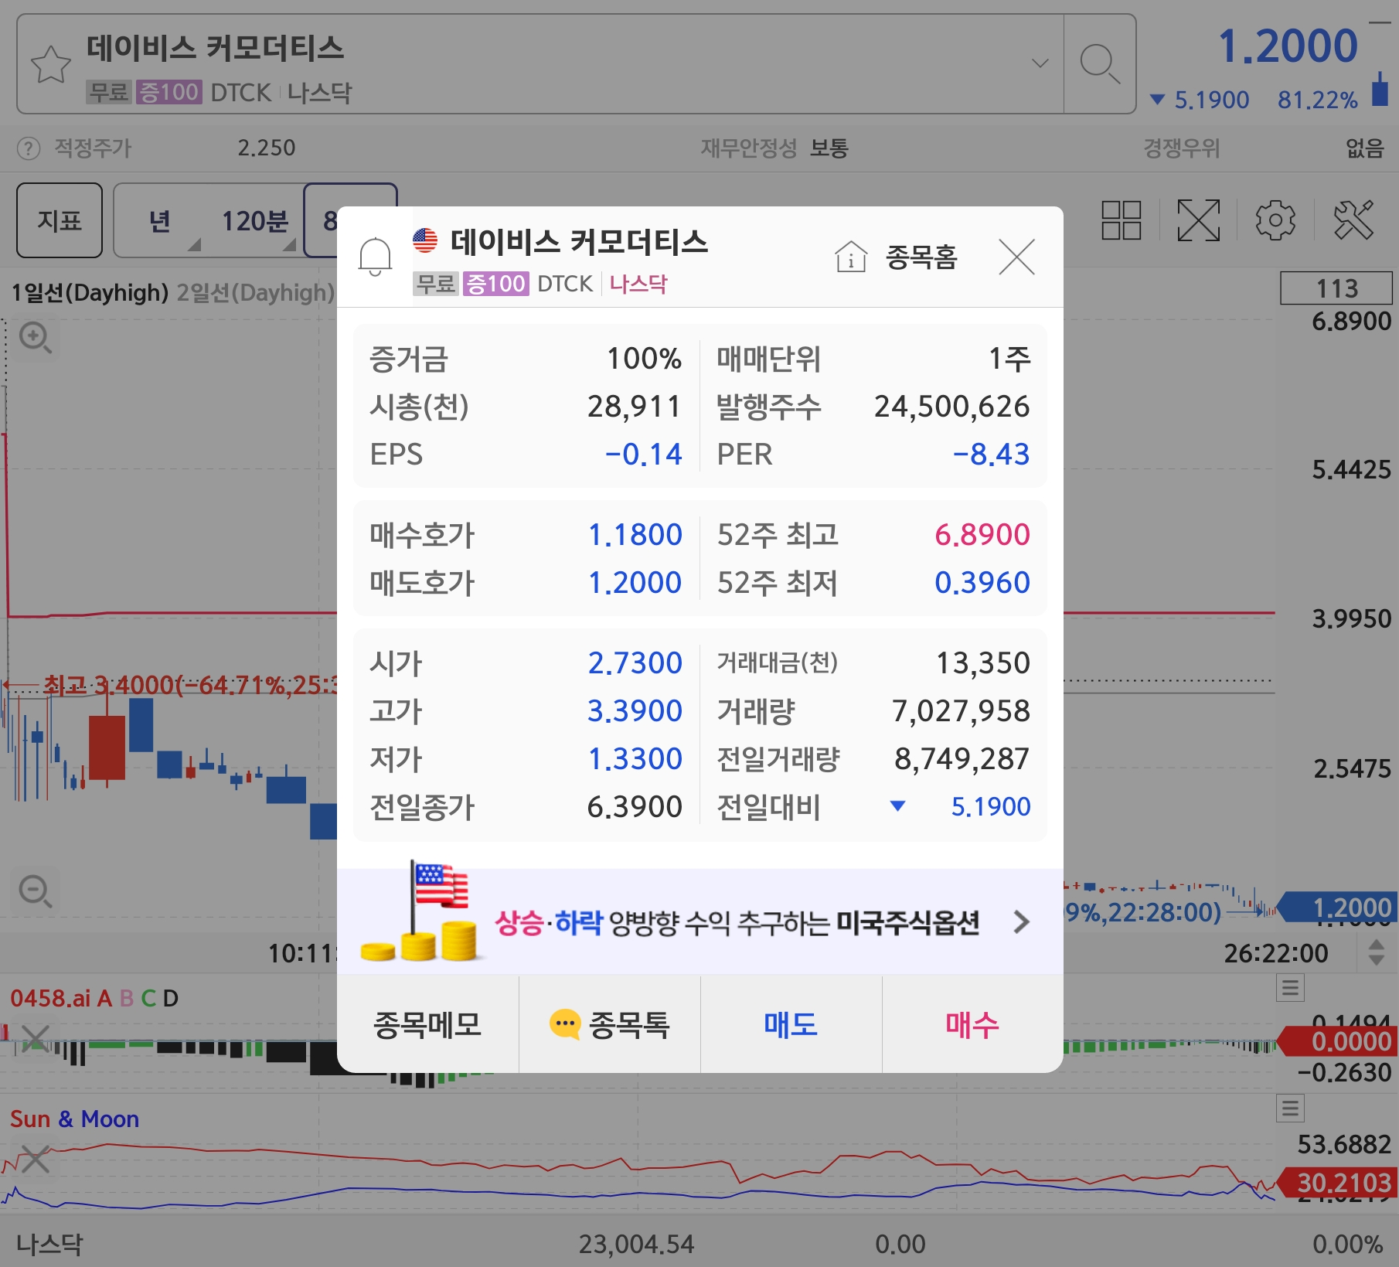Select the 저가 price 1.3300

tap(635, 758)
